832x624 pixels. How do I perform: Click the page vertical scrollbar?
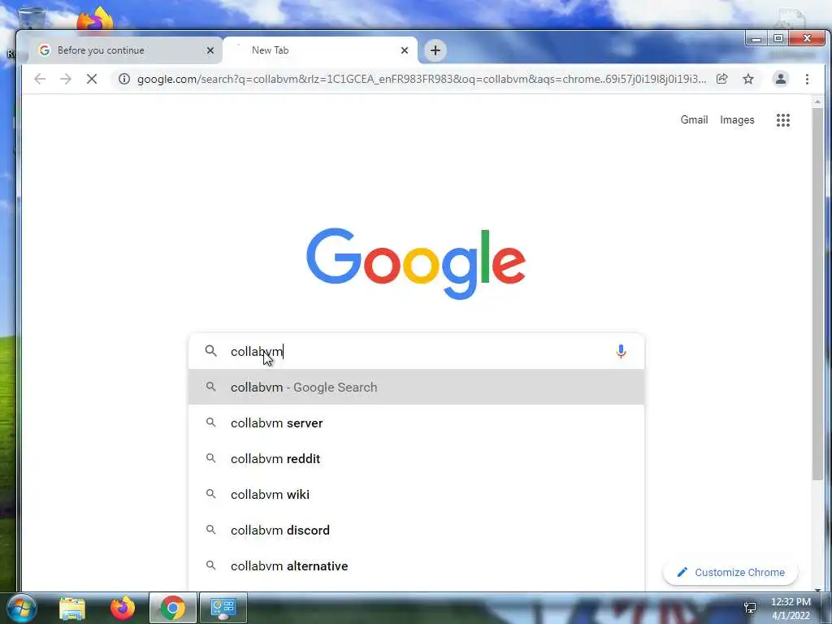(817, 292)
